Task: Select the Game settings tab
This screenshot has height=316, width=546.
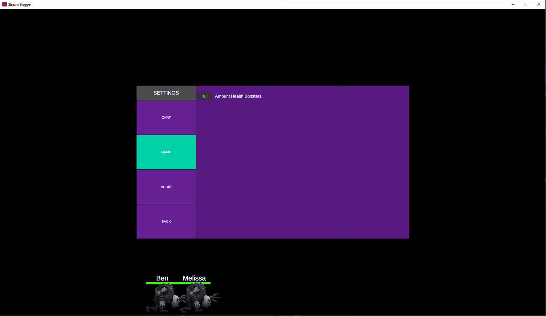Action: tap(166, 152)
